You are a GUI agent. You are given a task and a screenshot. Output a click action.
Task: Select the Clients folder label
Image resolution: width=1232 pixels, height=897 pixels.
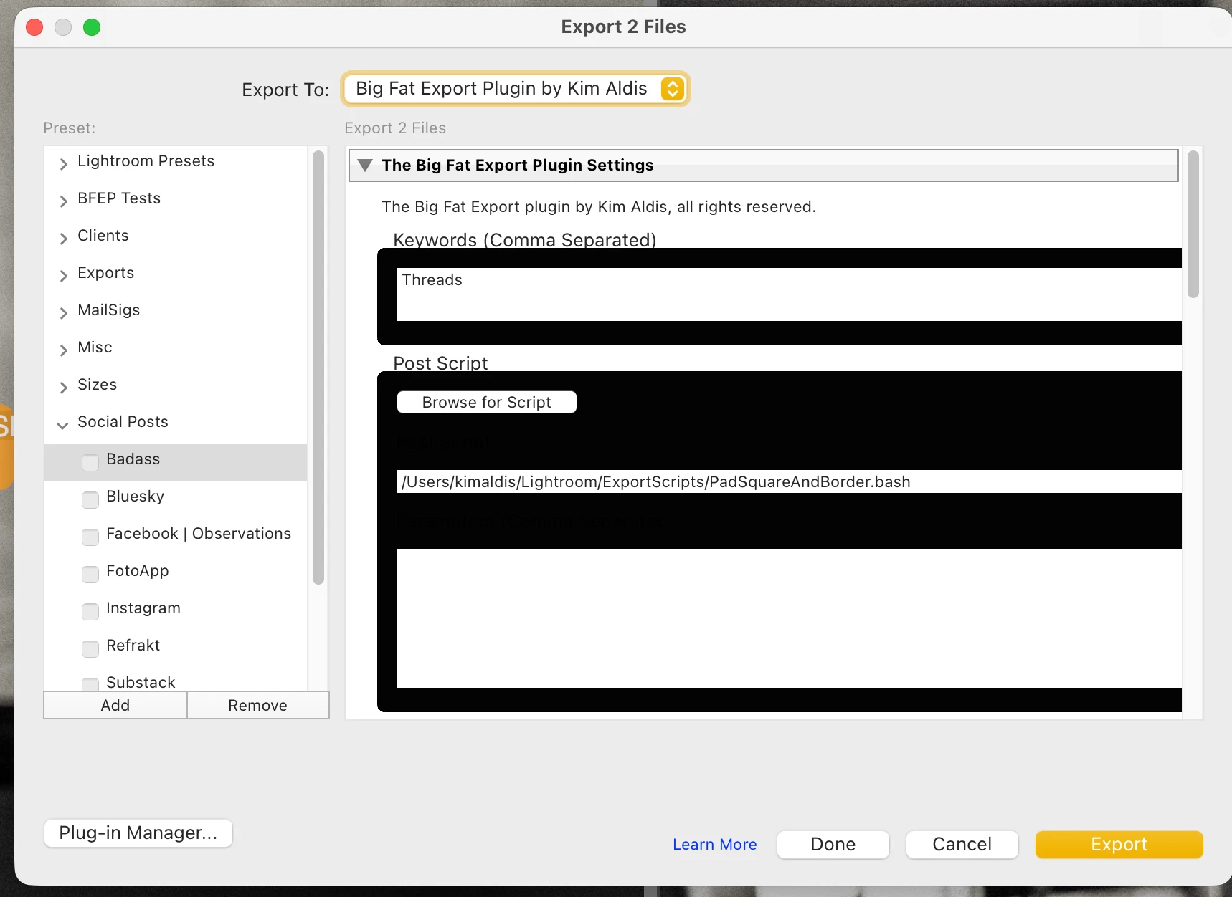[x=103, y=236]
